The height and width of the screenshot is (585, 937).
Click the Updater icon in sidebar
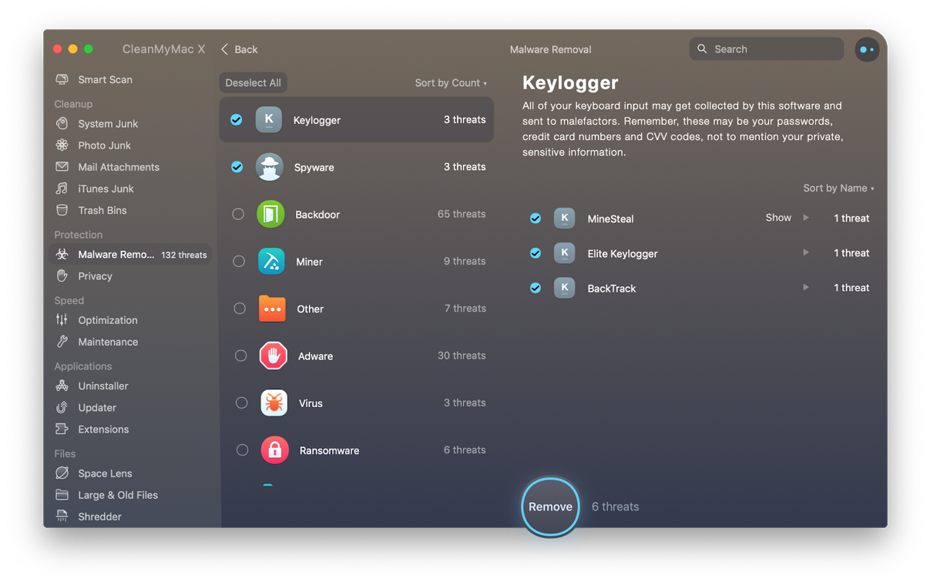62,407
